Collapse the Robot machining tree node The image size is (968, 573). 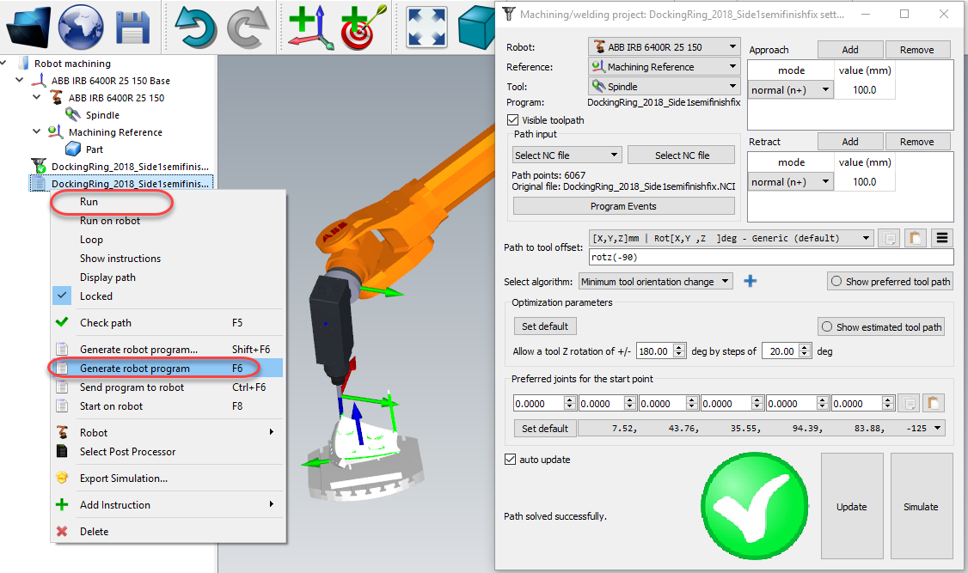3,63
